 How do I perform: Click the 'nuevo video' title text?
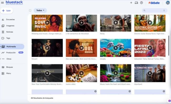tap(71, 84)
